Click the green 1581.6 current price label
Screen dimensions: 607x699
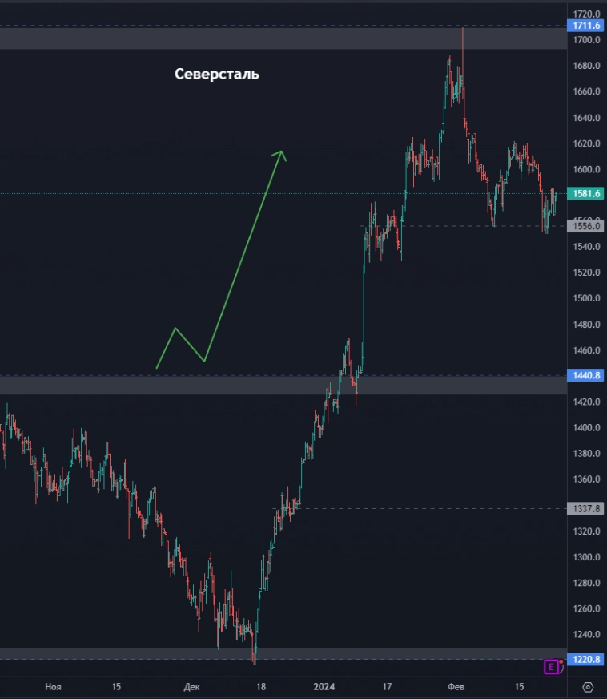[585, 193]
